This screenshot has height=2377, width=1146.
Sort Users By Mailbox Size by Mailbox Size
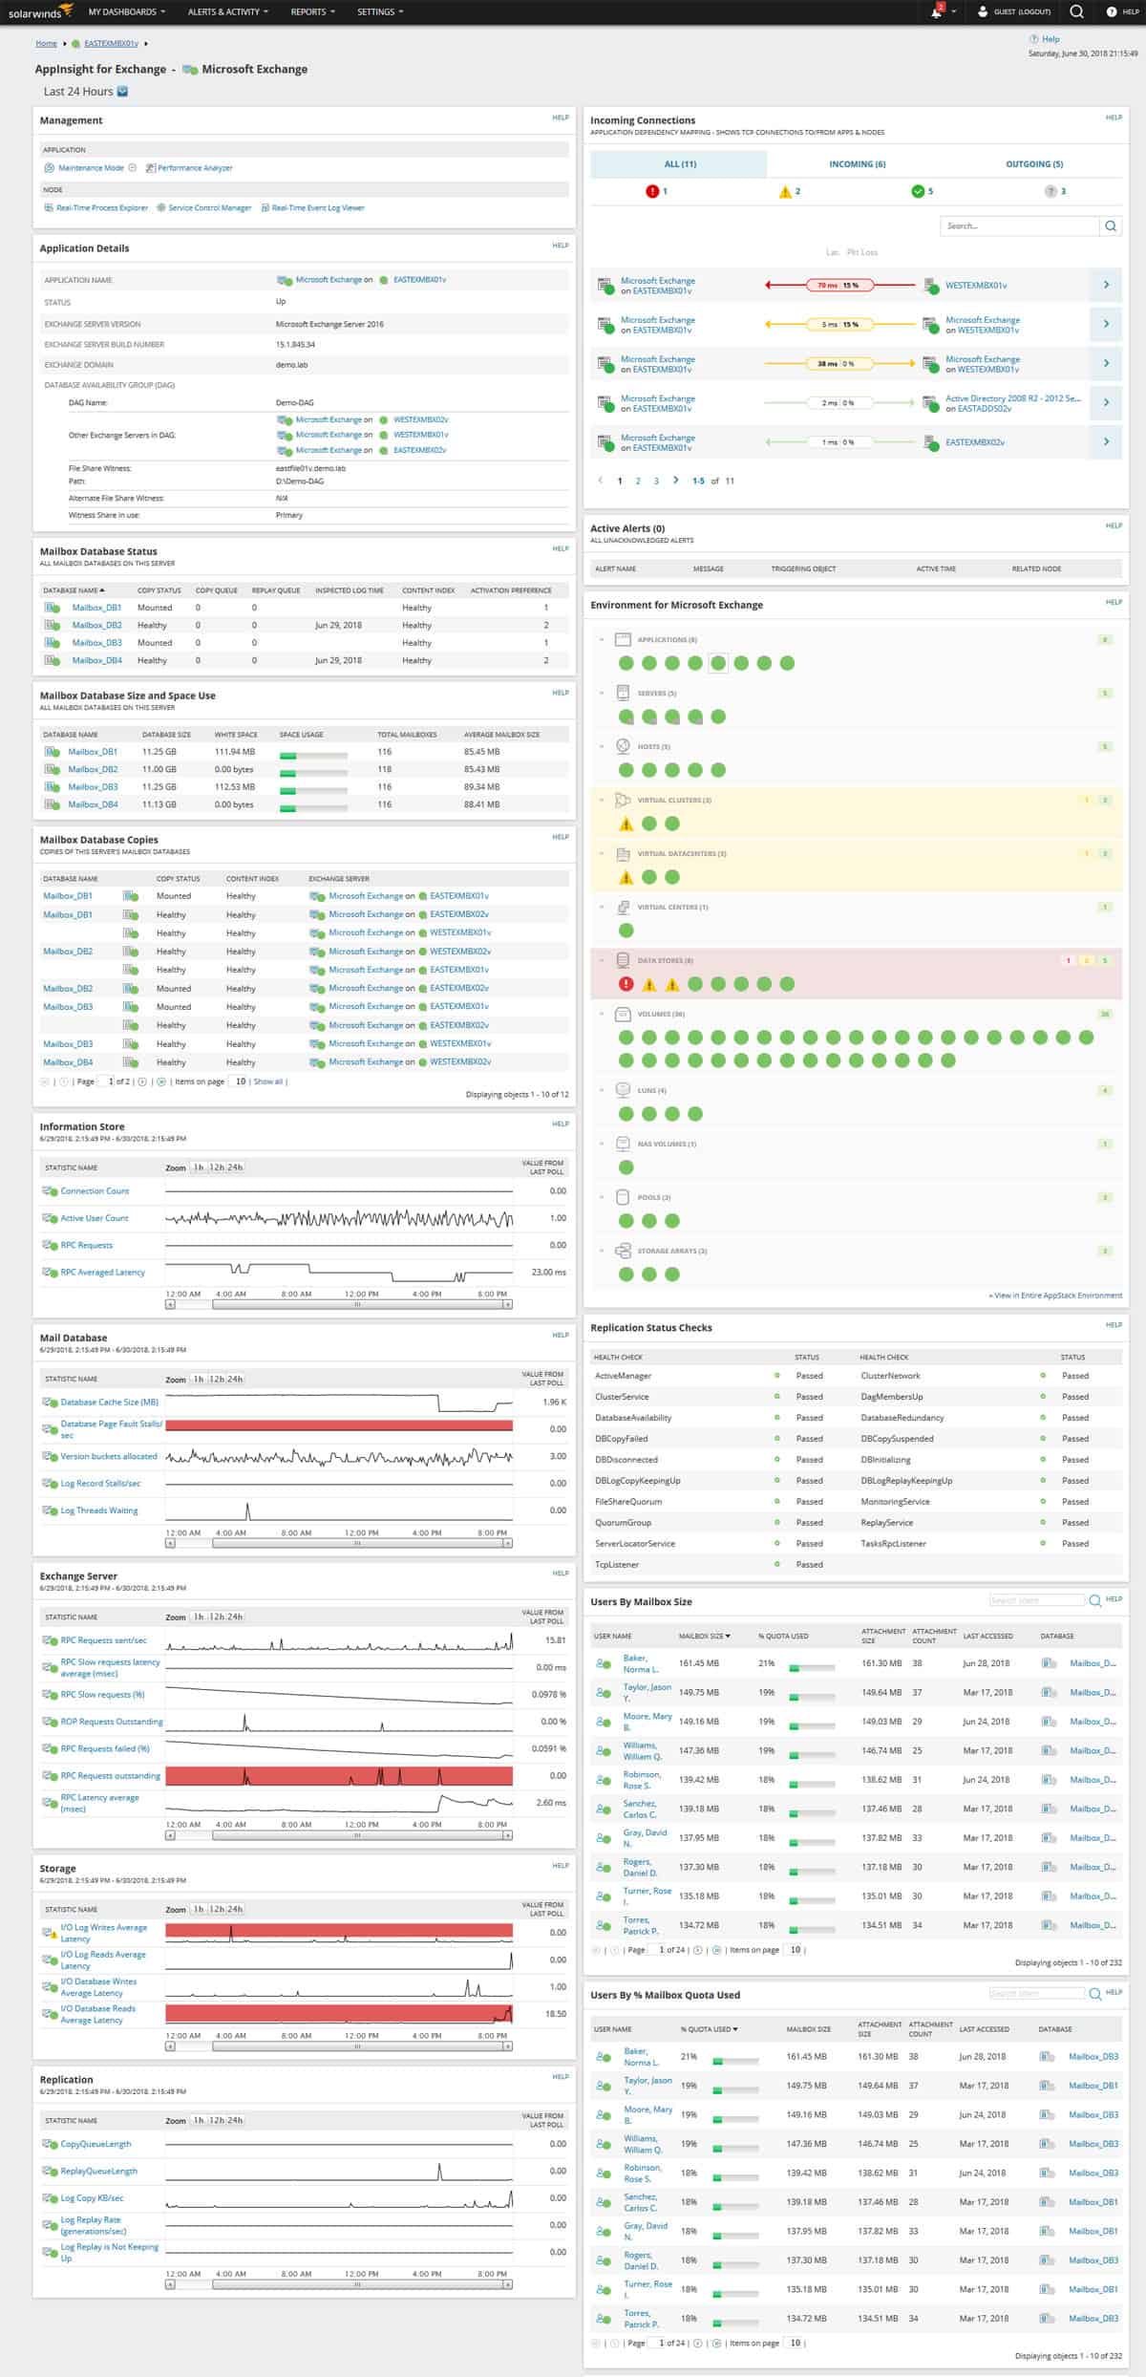click(x=704, y=1636)
